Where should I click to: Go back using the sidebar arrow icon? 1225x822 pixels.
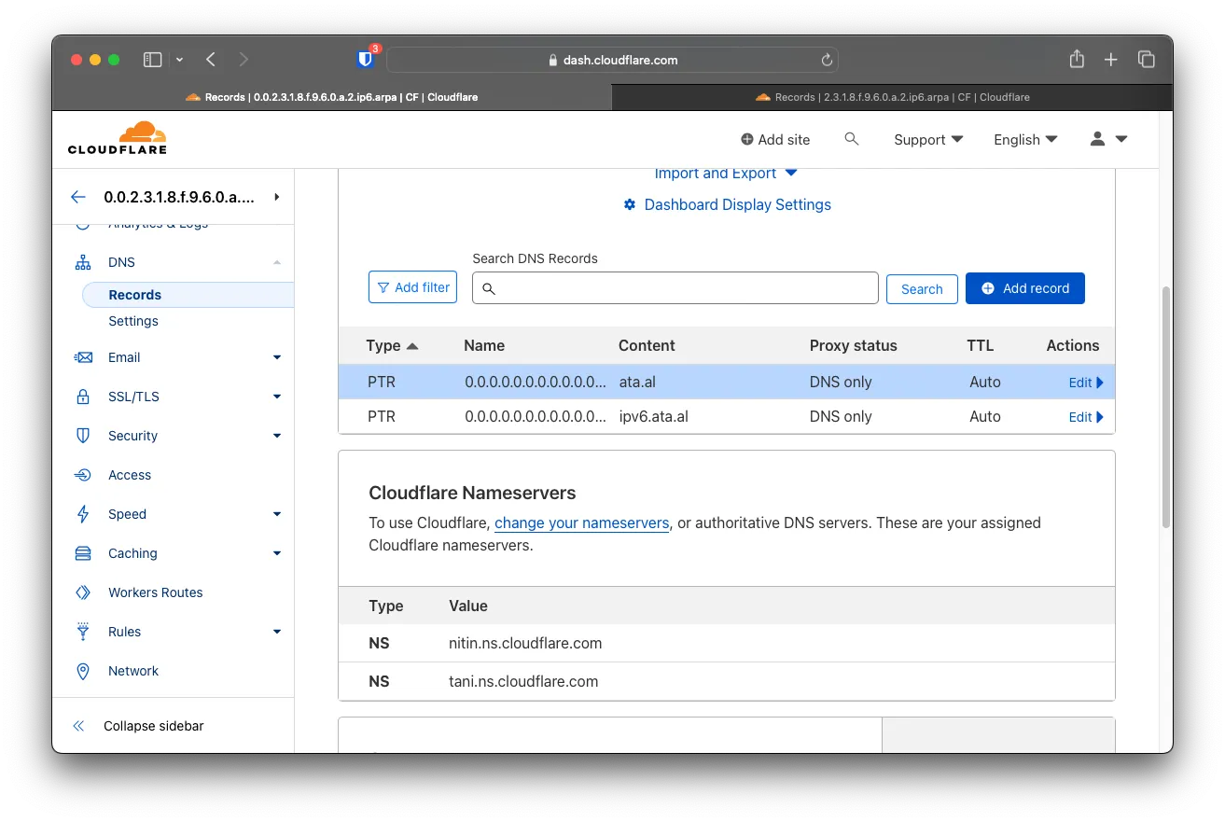pyautogui.click(x=78, y=197)
